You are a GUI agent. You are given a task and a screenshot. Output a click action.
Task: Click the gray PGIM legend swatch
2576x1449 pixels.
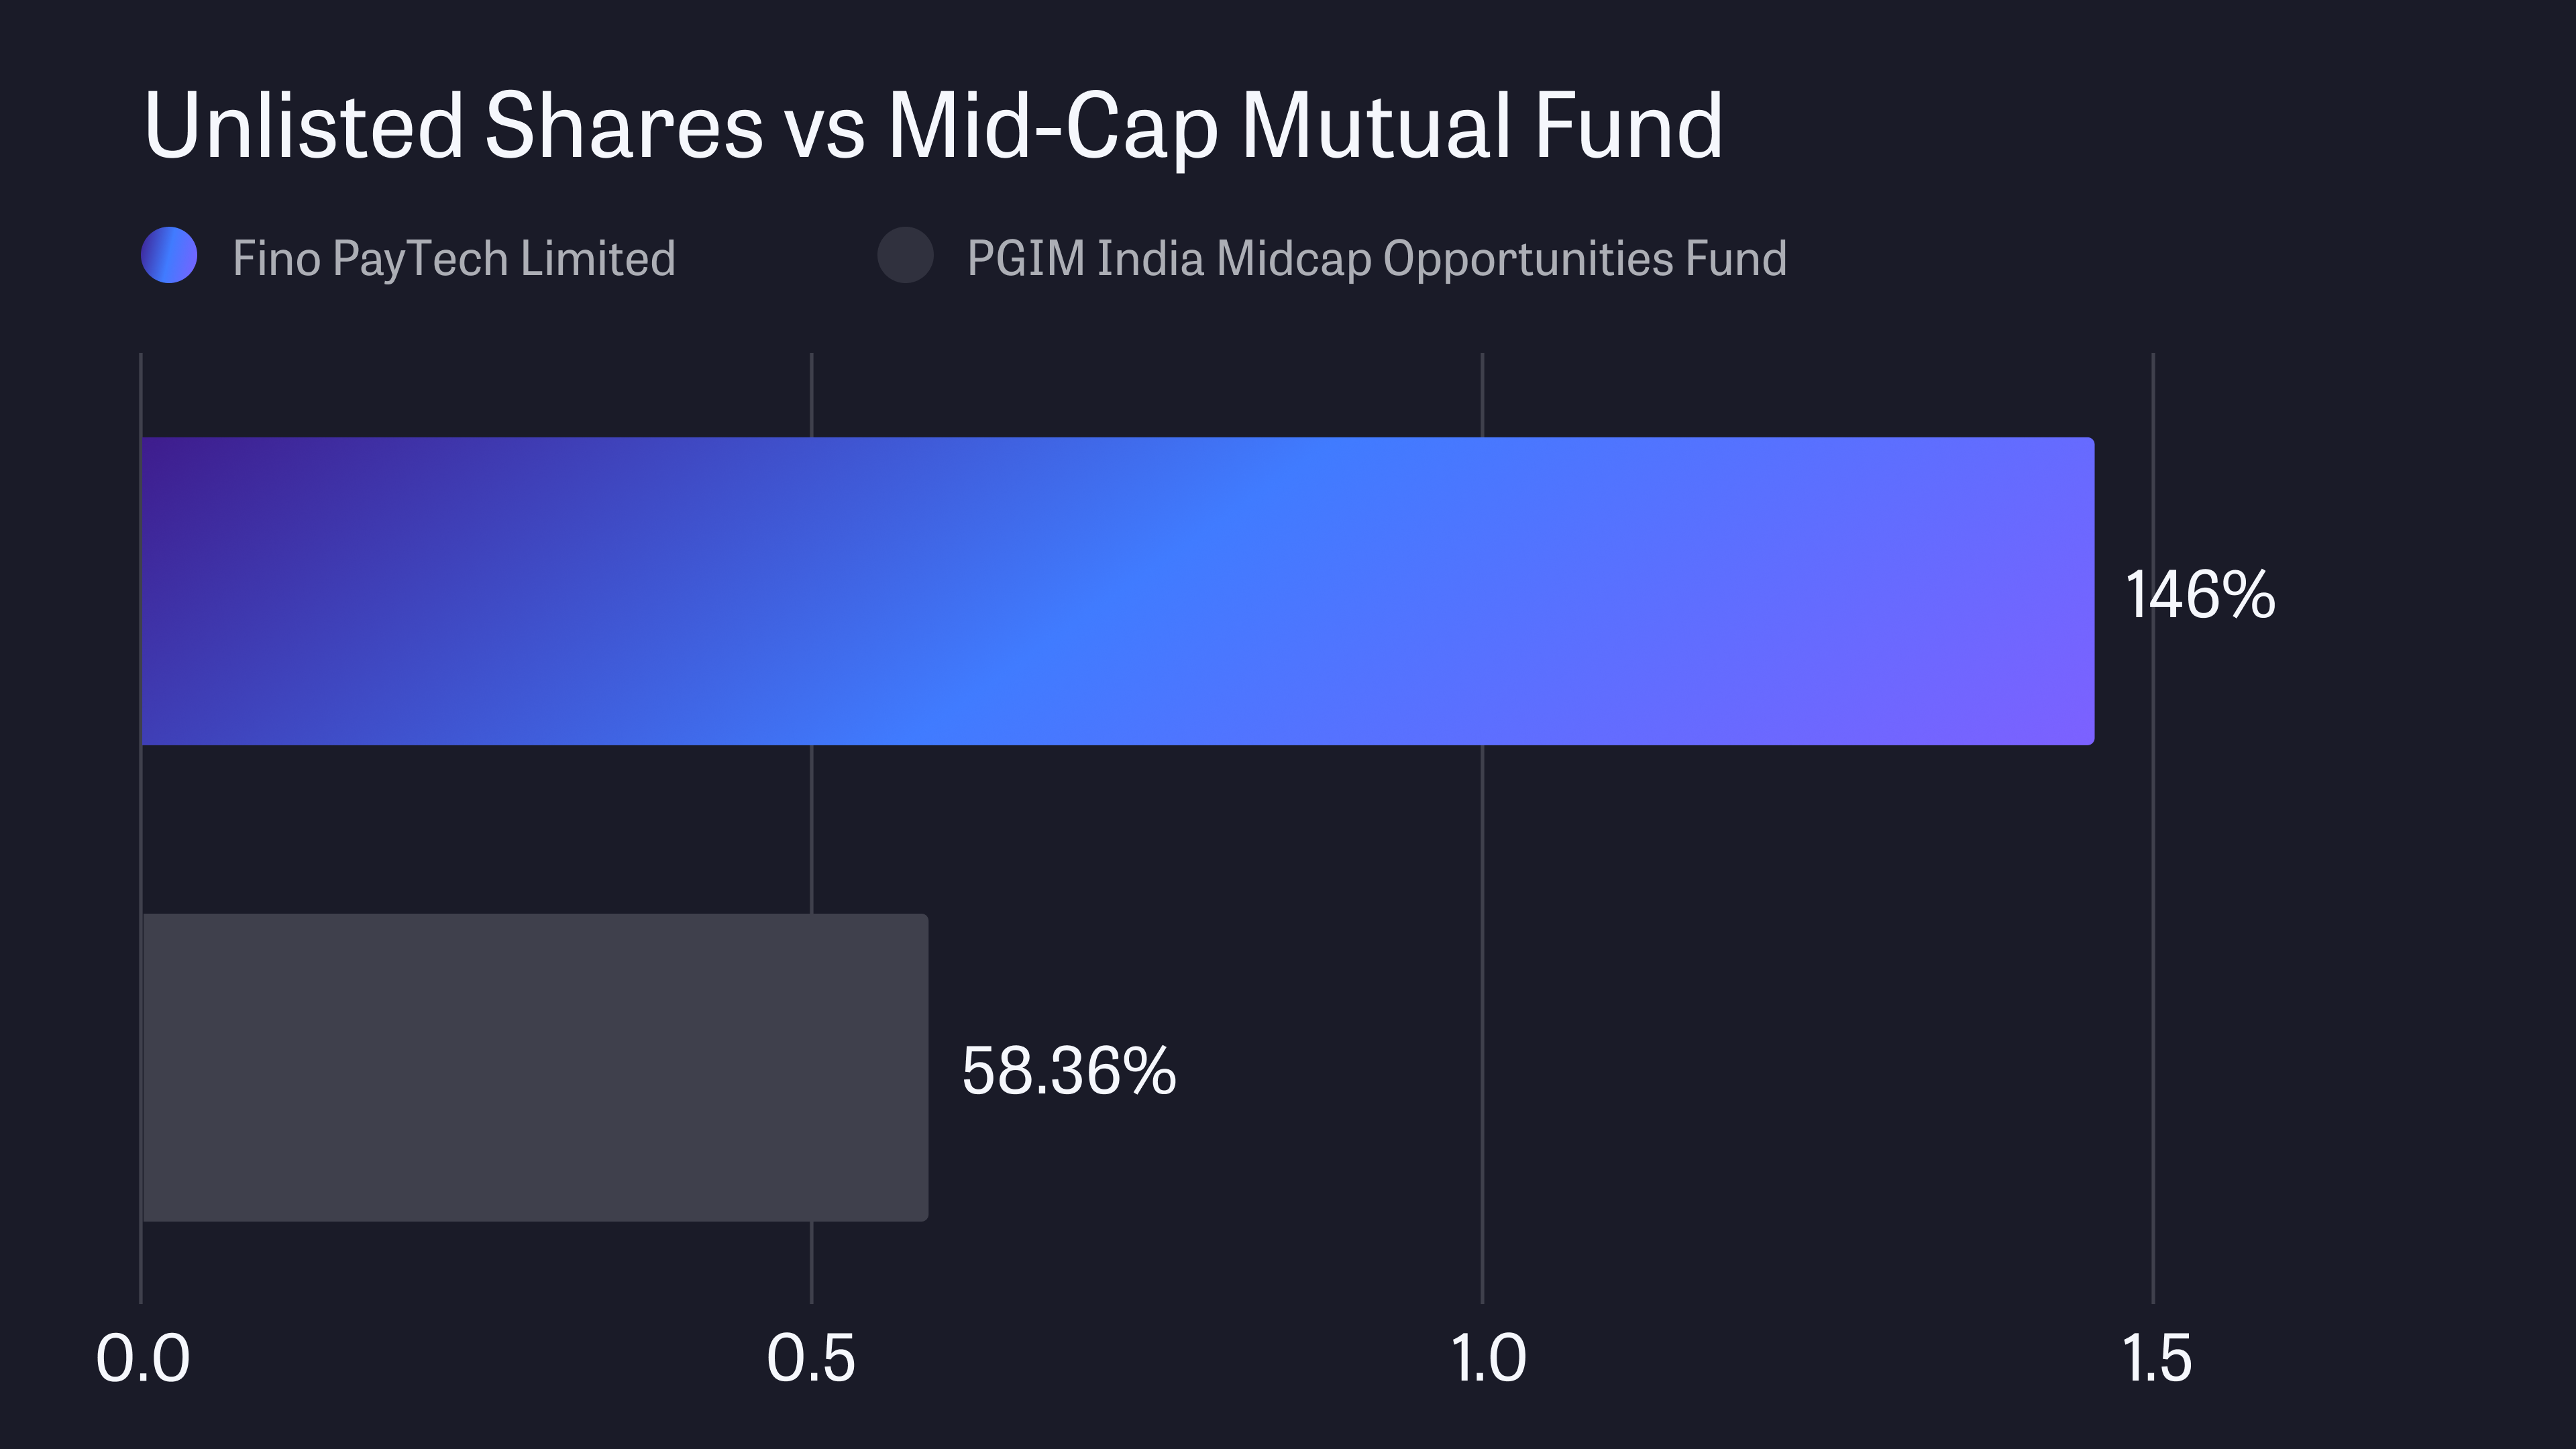click(905, 256)
